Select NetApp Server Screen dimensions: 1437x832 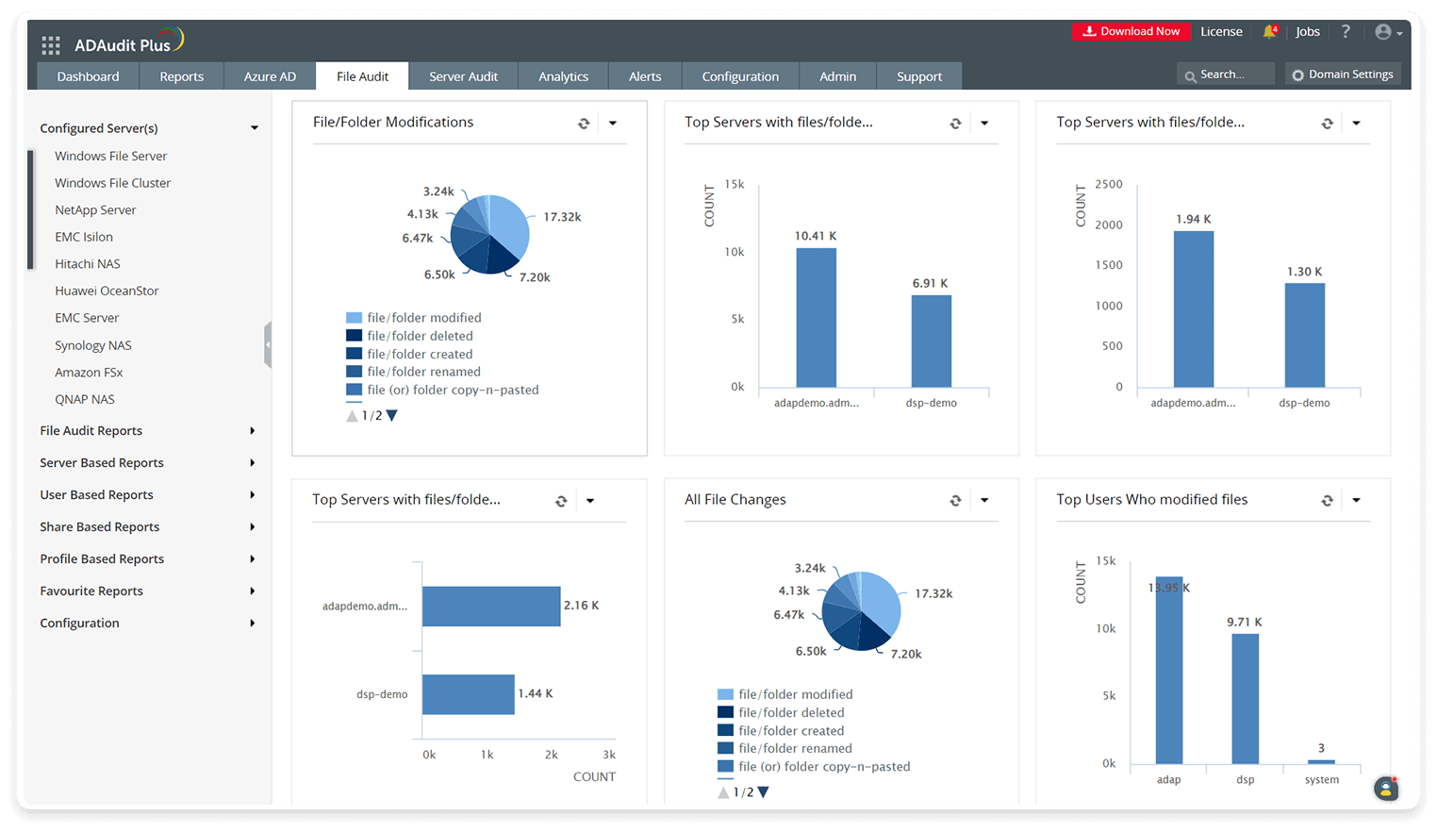click(x=95, y=210)
